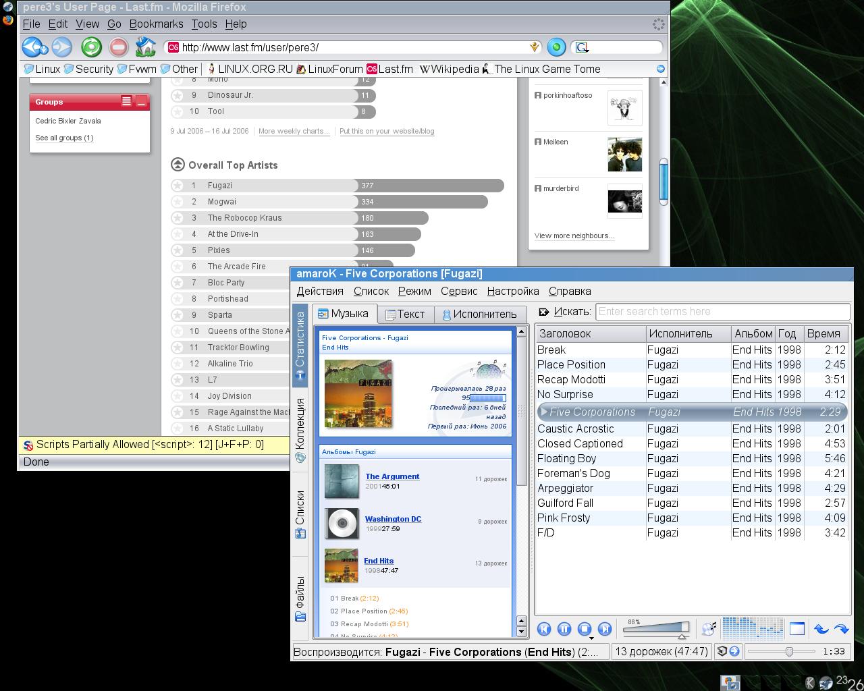Expand the Security bookmarks folder
Viewport: 864px width, 691px height.
coord(88,69)
